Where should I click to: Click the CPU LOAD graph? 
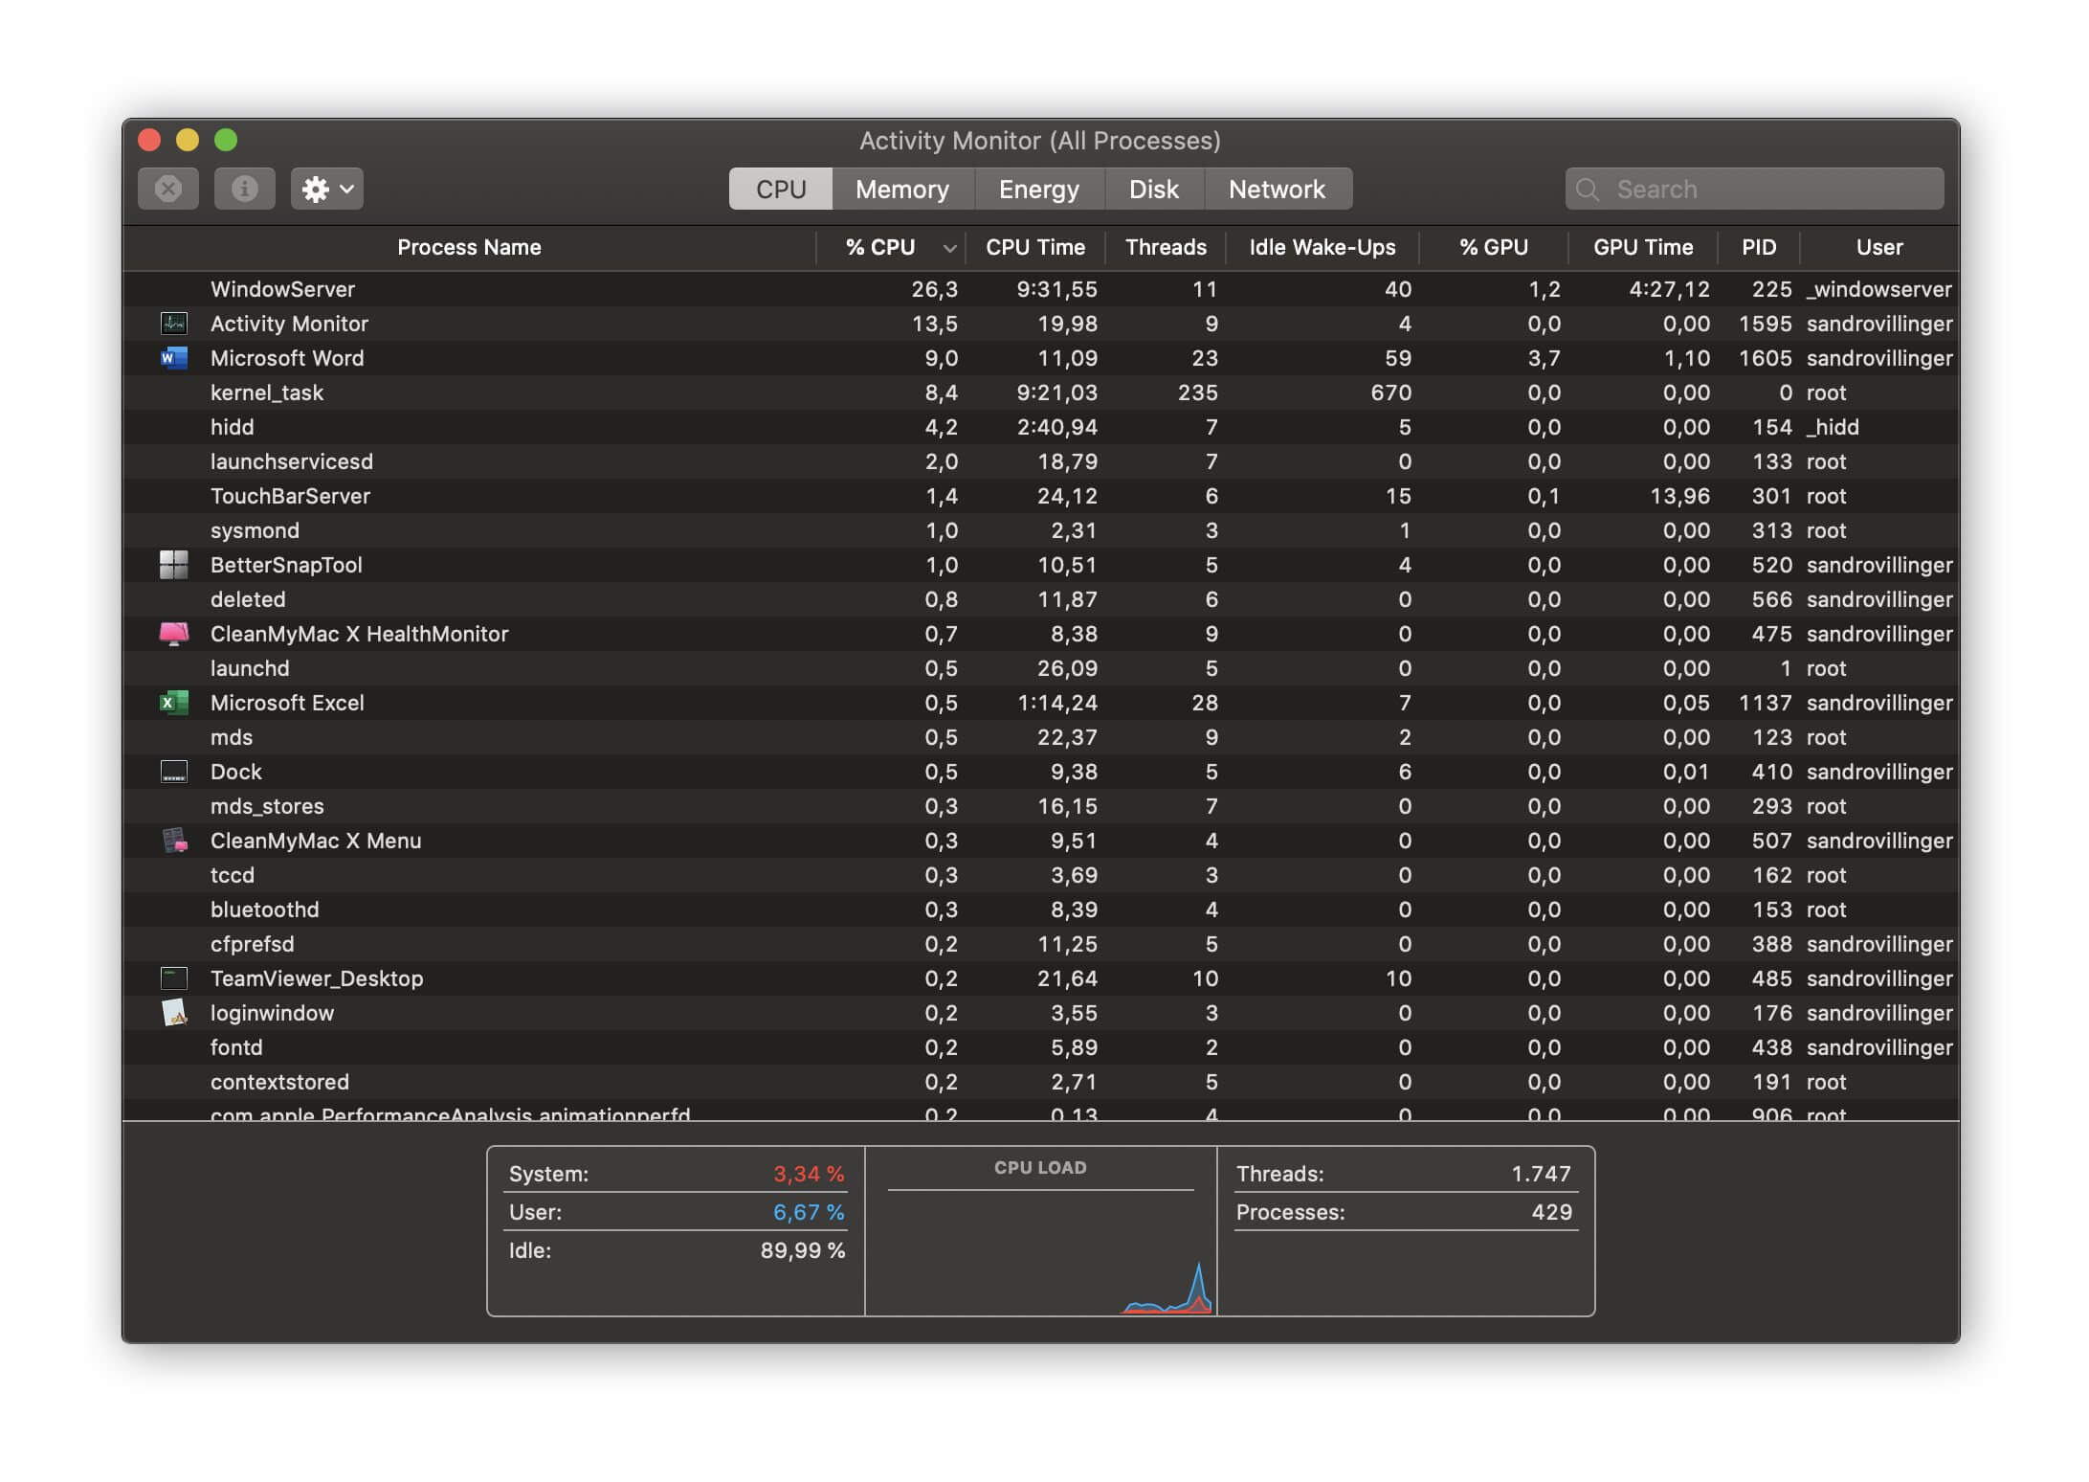[x=1041, y=1231]
